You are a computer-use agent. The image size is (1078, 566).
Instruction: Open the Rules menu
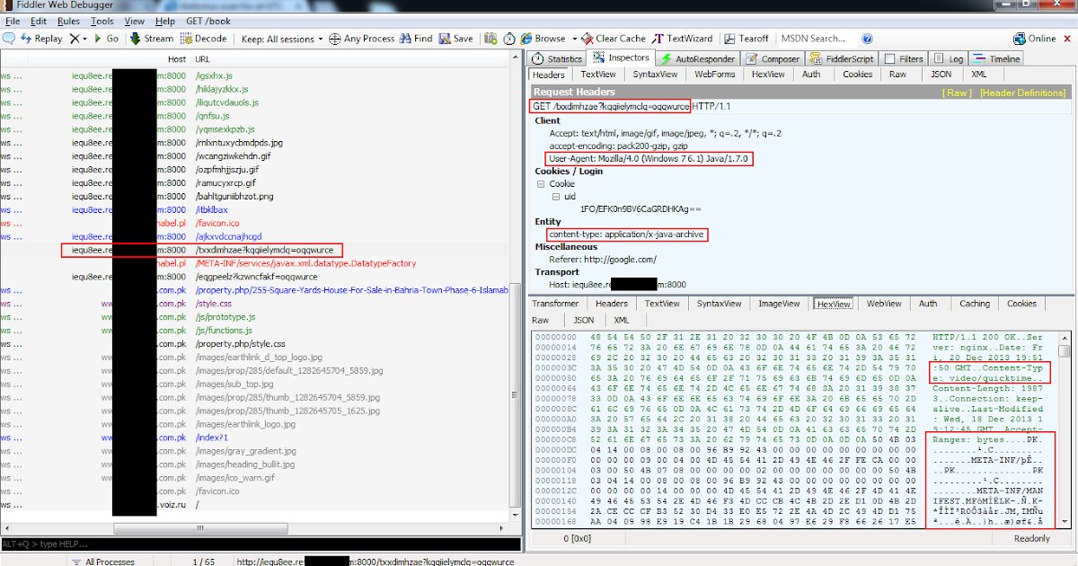[68, 21]
